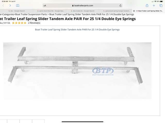Tap the Safari forward arrow

(10, 6)
